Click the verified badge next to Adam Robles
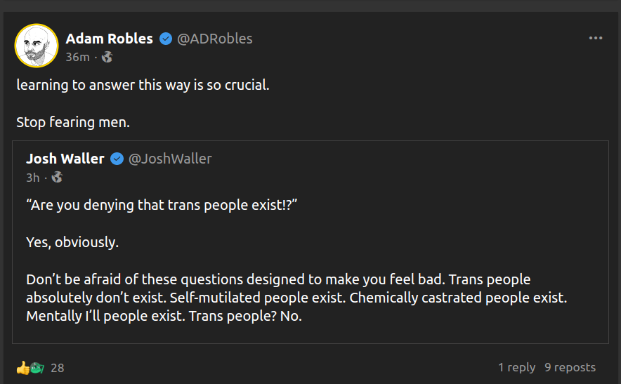Viewport: 621px width, 384px height. [165, 39]
